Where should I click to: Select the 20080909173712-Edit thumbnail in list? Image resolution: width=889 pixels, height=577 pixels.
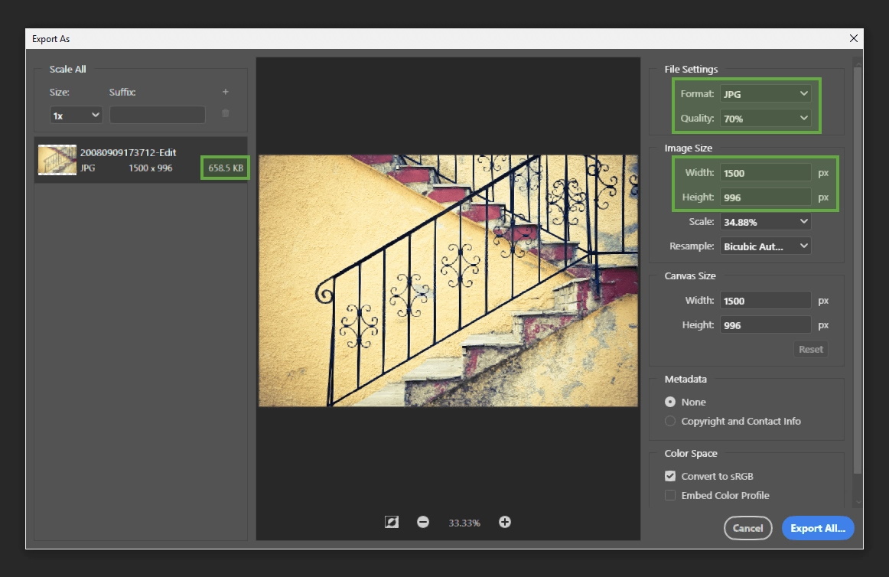coord(57,160)
